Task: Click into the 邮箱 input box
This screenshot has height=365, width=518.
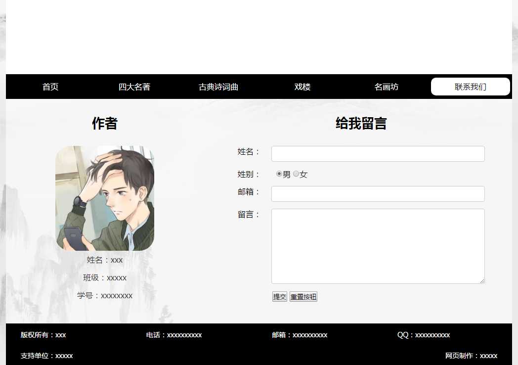Action: (x=378, y=194)
